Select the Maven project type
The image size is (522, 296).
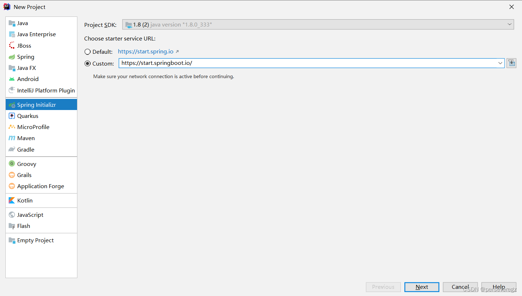click(x=25, y=138)
